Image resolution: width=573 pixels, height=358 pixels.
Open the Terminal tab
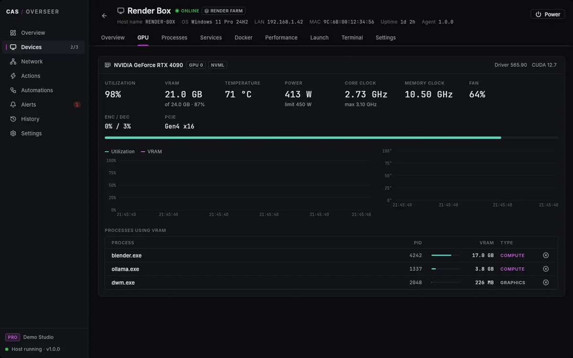[352, 38]
